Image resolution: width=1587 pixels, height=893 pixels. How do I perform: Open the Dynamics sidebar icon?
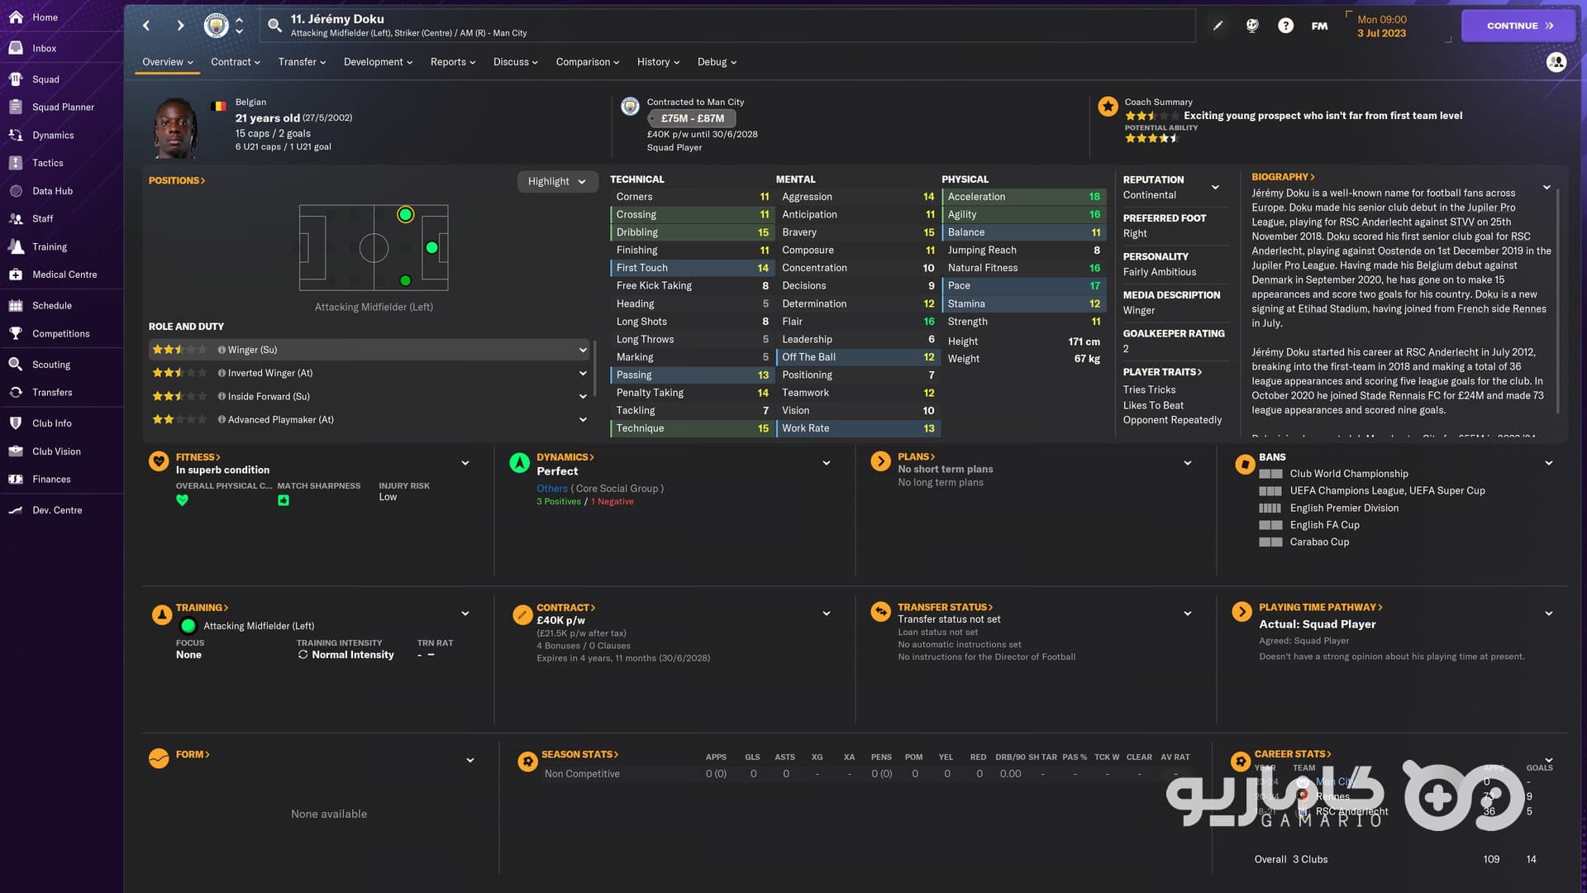(x=16, y=135)
